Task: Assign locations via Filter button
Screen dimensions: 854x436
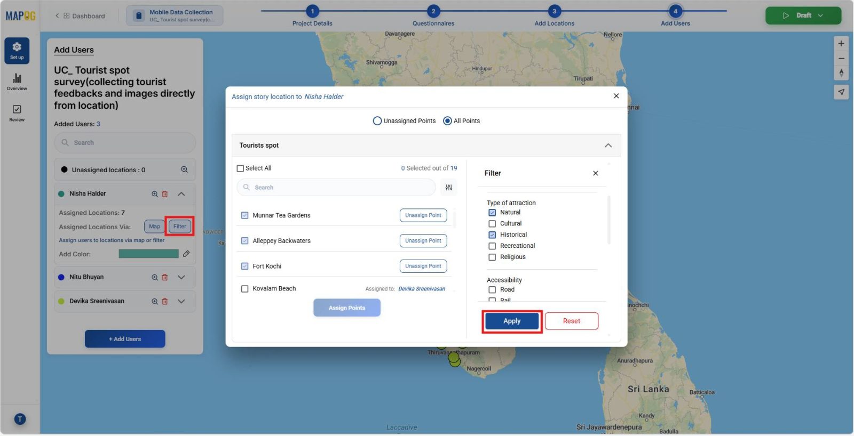Action: pyautogui.click(x=180, y=227)
